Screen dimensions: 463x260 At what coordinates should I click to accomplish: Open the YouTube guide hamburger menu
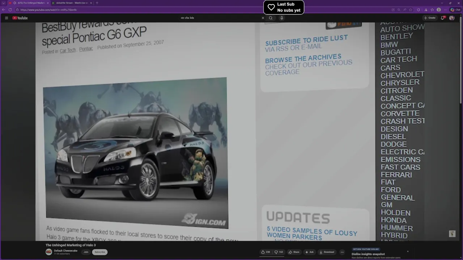click(7, 18)
